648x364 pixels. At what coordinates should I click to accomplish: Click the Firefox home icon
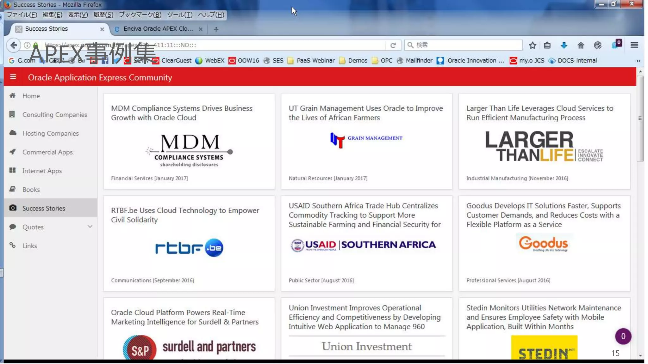(581, 45)
